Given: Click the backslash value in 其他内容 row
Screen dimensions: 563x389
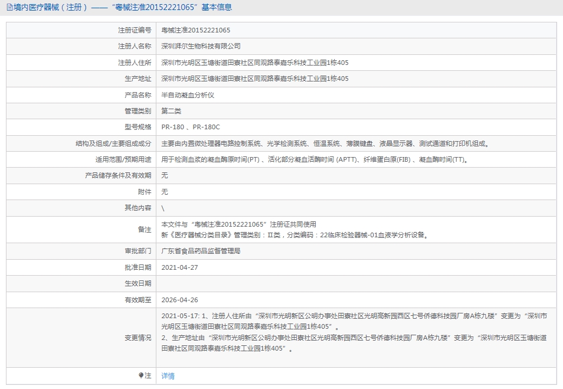Looking at the screenshot, I should point(163,208).
